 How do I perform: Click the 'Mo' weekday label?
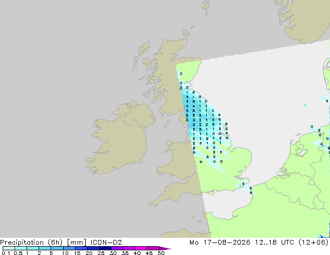tap(194, 243)
